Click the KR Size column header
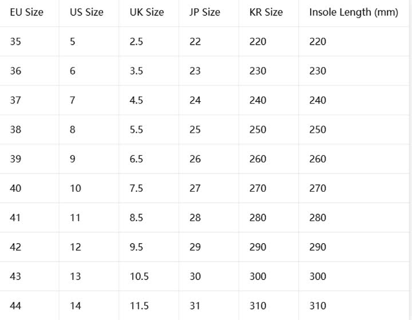 tap(266, 12)
